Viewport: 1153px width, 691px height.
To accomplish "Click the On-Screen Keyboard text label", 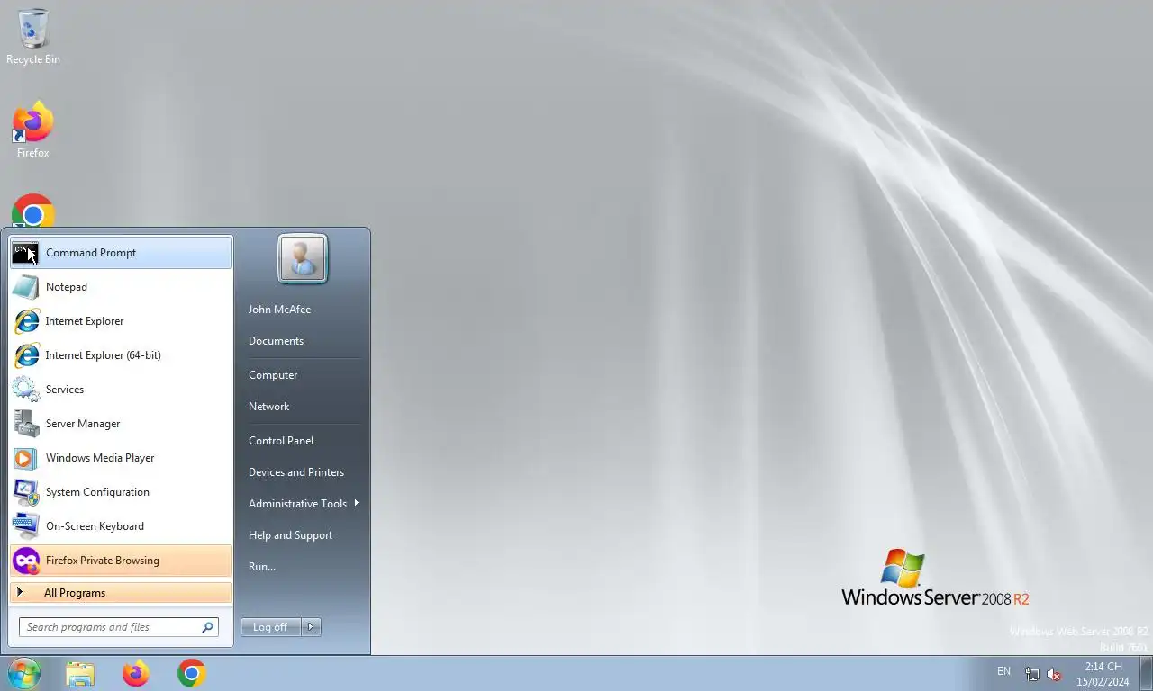I will pyautogui.click(x=95, y=526).
